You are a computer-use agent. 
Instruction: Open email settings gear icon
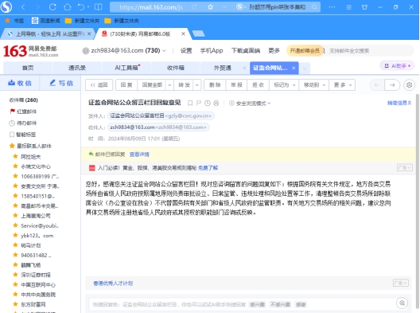click(409, 85)
